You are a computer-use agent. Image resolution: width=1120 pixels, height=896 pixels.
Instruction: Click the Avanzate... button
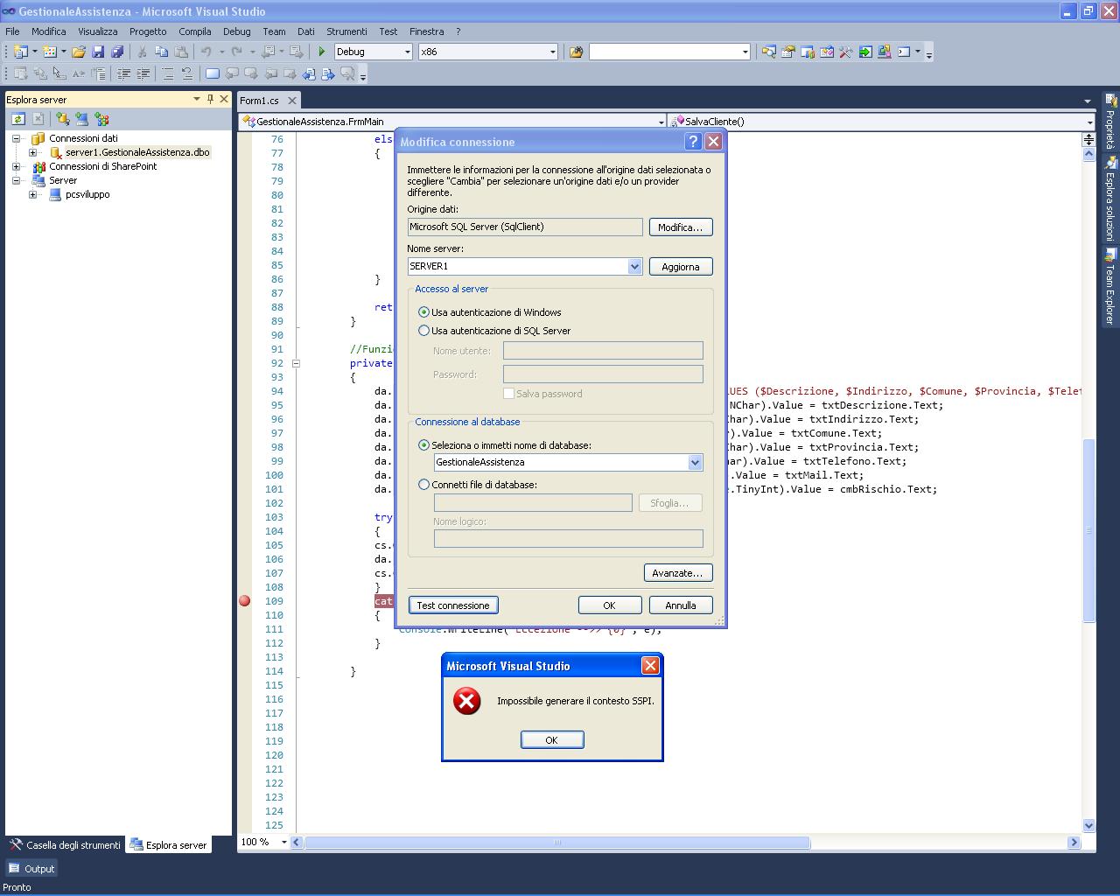pos(677,573)
